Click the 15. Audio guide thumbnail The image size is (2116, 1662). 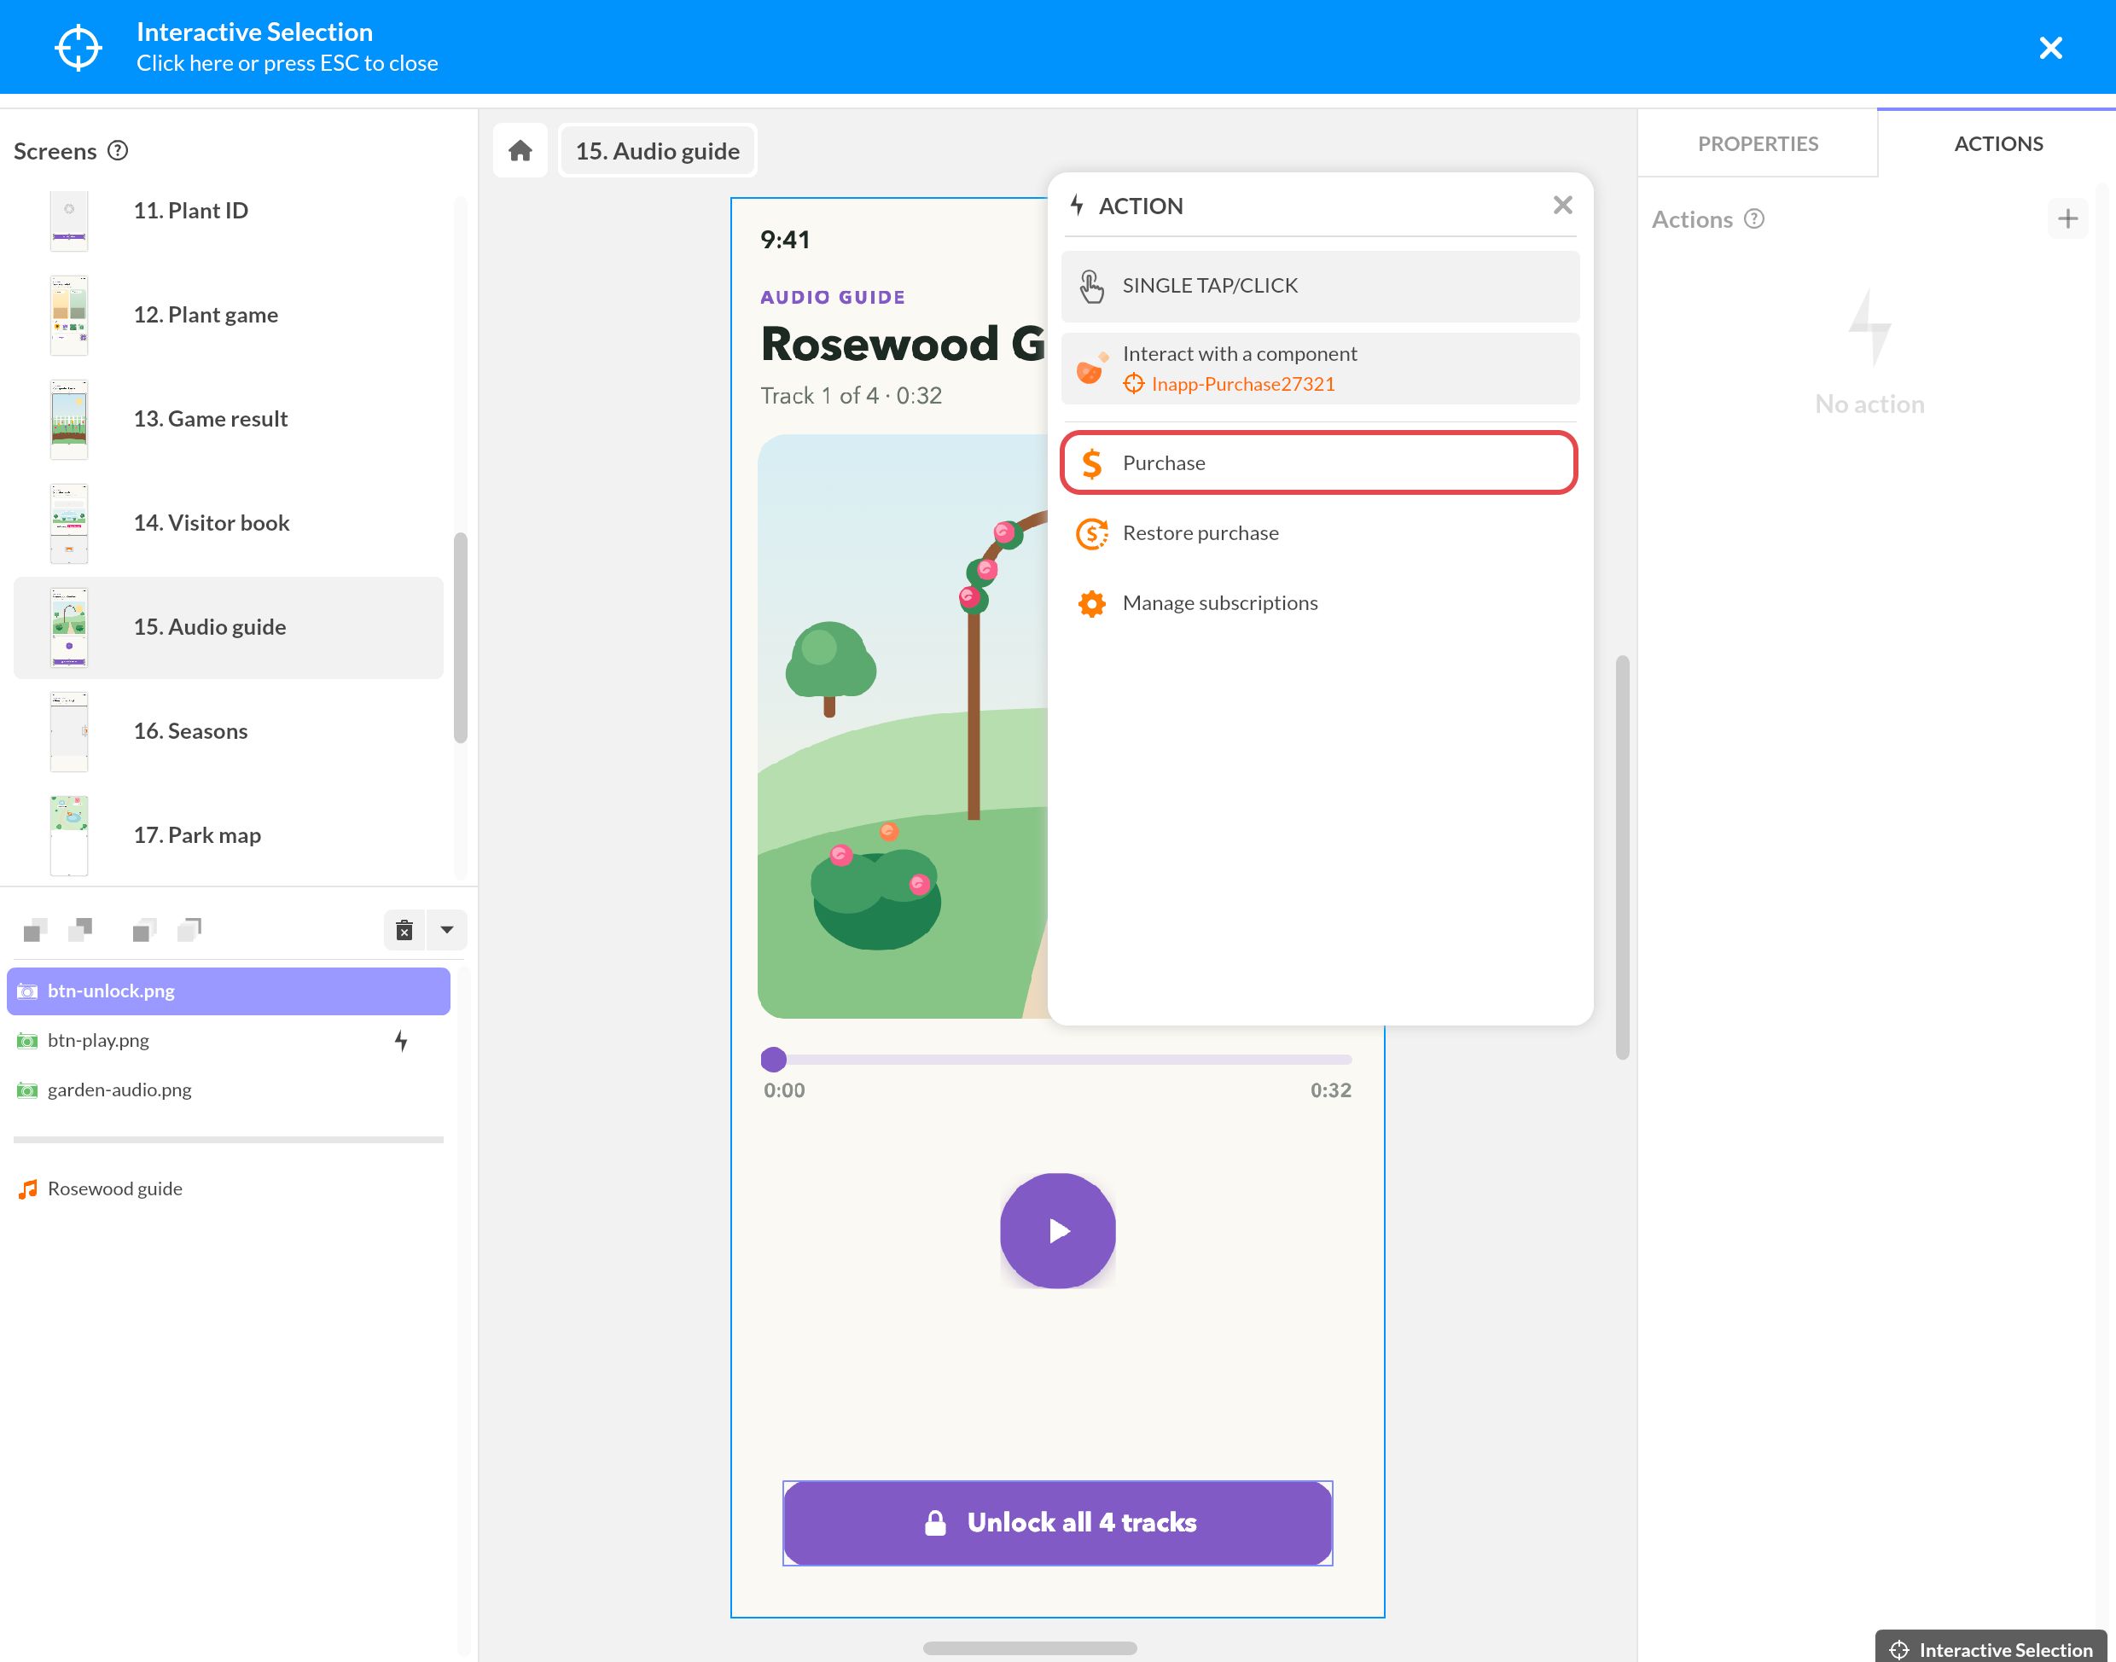point(69,628)
